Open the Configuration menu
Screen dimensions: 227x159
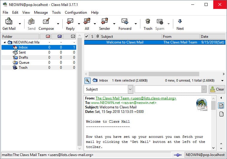click(x=76, y=13)
